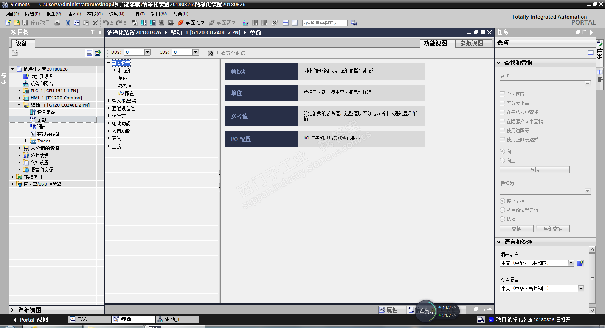The width and height of the screenshot is (605, 328).
Task: Toggle the 使用正则表达式 checkbox
Action: [503, 139]
